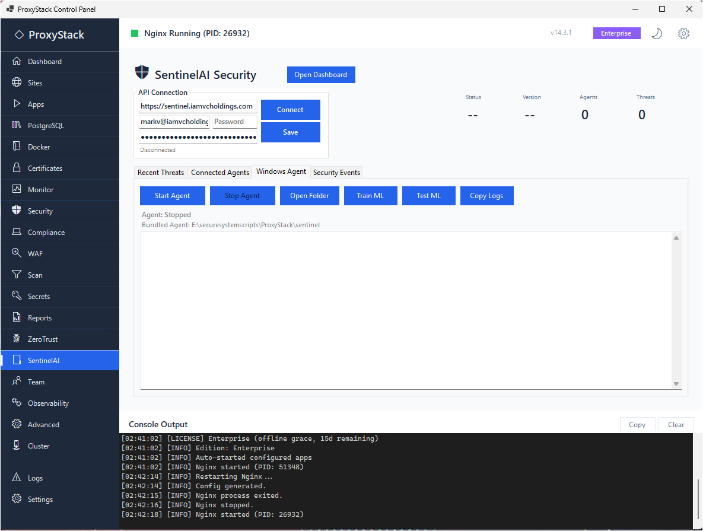Click console line 'Restarting Nginx...'
Screen dimensions: 703x531
point(198,476)
